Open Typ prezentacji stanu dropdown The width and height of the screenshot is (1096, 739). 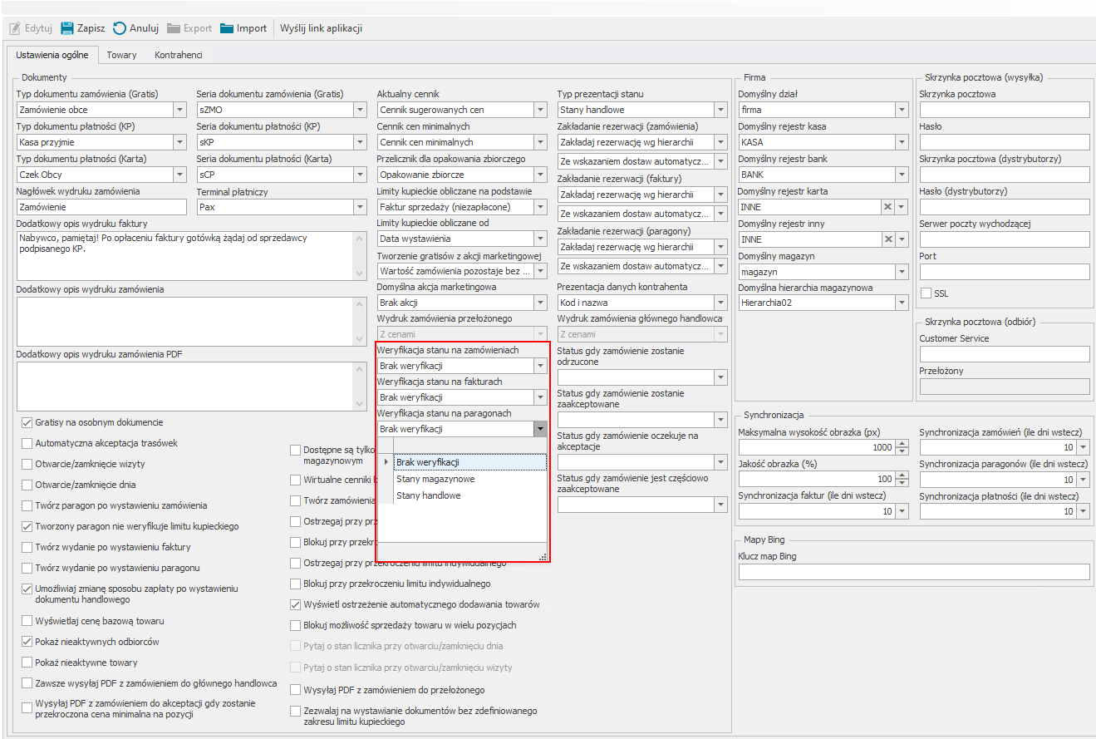point(720,110)
